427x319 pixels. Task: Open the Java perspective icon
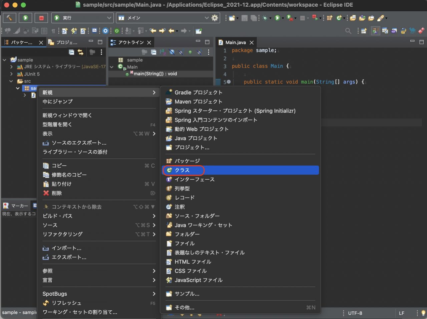375,31
